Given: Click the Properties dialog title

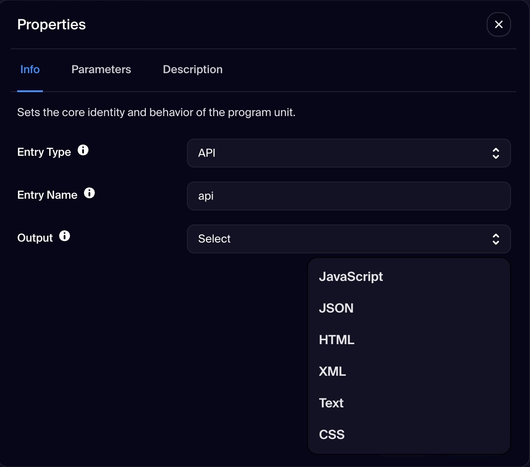Looking at the screenshot, I should (51, 24).
